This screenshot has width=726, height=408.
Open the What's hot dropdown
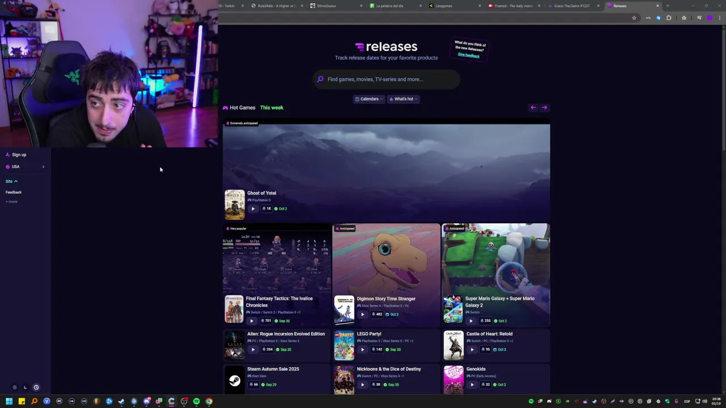click(403, 99)
